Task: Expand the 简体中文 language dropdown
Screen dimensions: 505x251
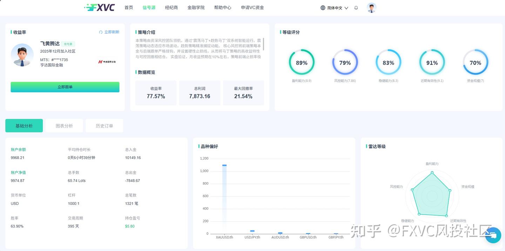Action: point(334,8)
